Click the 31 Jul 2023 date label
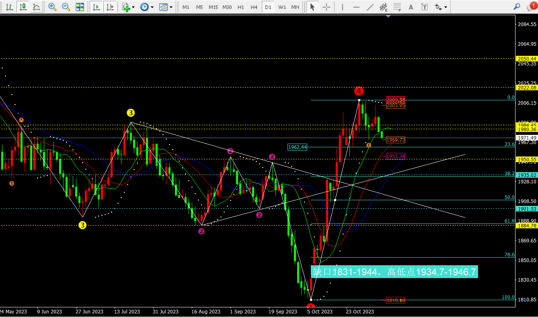538x317 pixels. coord(165,311)
